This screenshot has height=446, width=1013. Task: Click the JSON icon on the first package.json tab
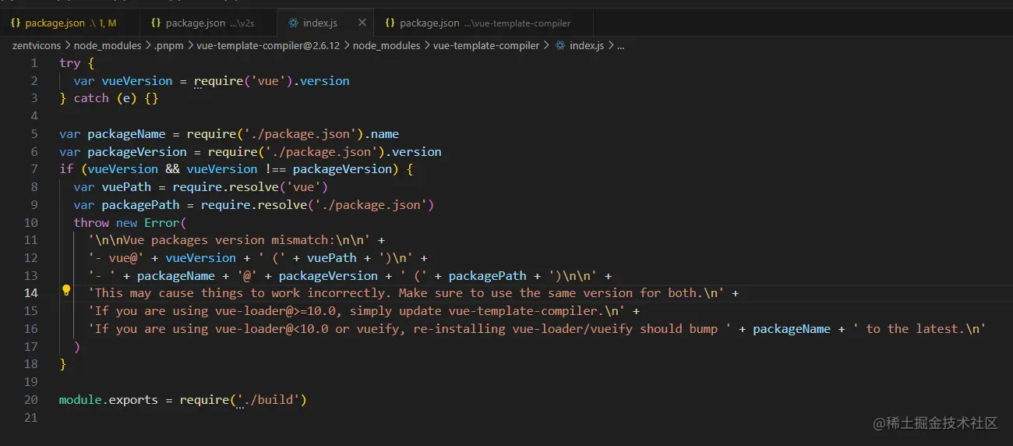pyautogui.click(x=16, y=23)
